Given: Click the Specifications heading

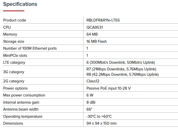Looking at the screenshot, I should point(20,4).
